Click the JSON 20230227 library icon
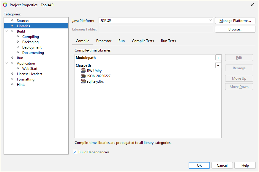The height and width of the screenshot is (172, 259). [83, 76]
